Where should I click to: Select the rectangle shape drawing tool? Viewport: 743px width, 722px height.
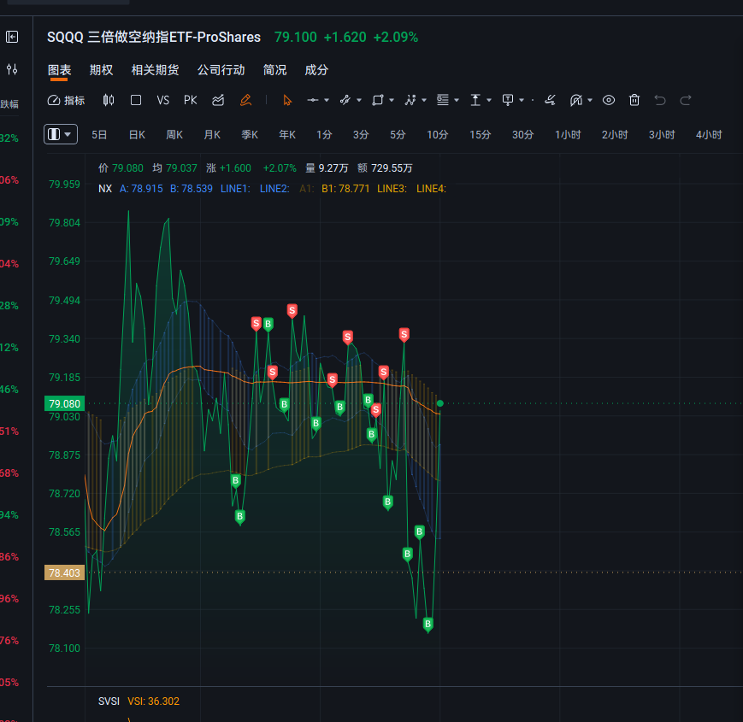(378, 100)
